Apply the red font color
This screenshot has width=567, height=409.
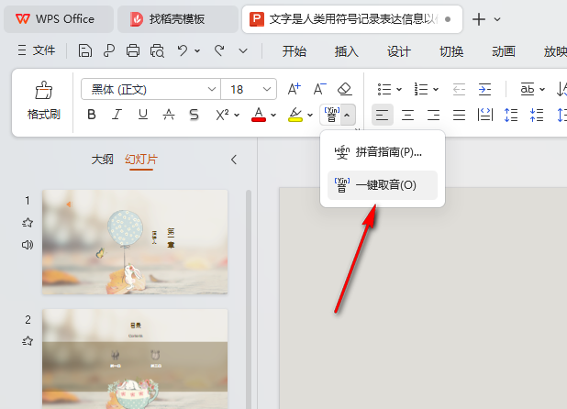pyautogui.click(x=259, y=115)
